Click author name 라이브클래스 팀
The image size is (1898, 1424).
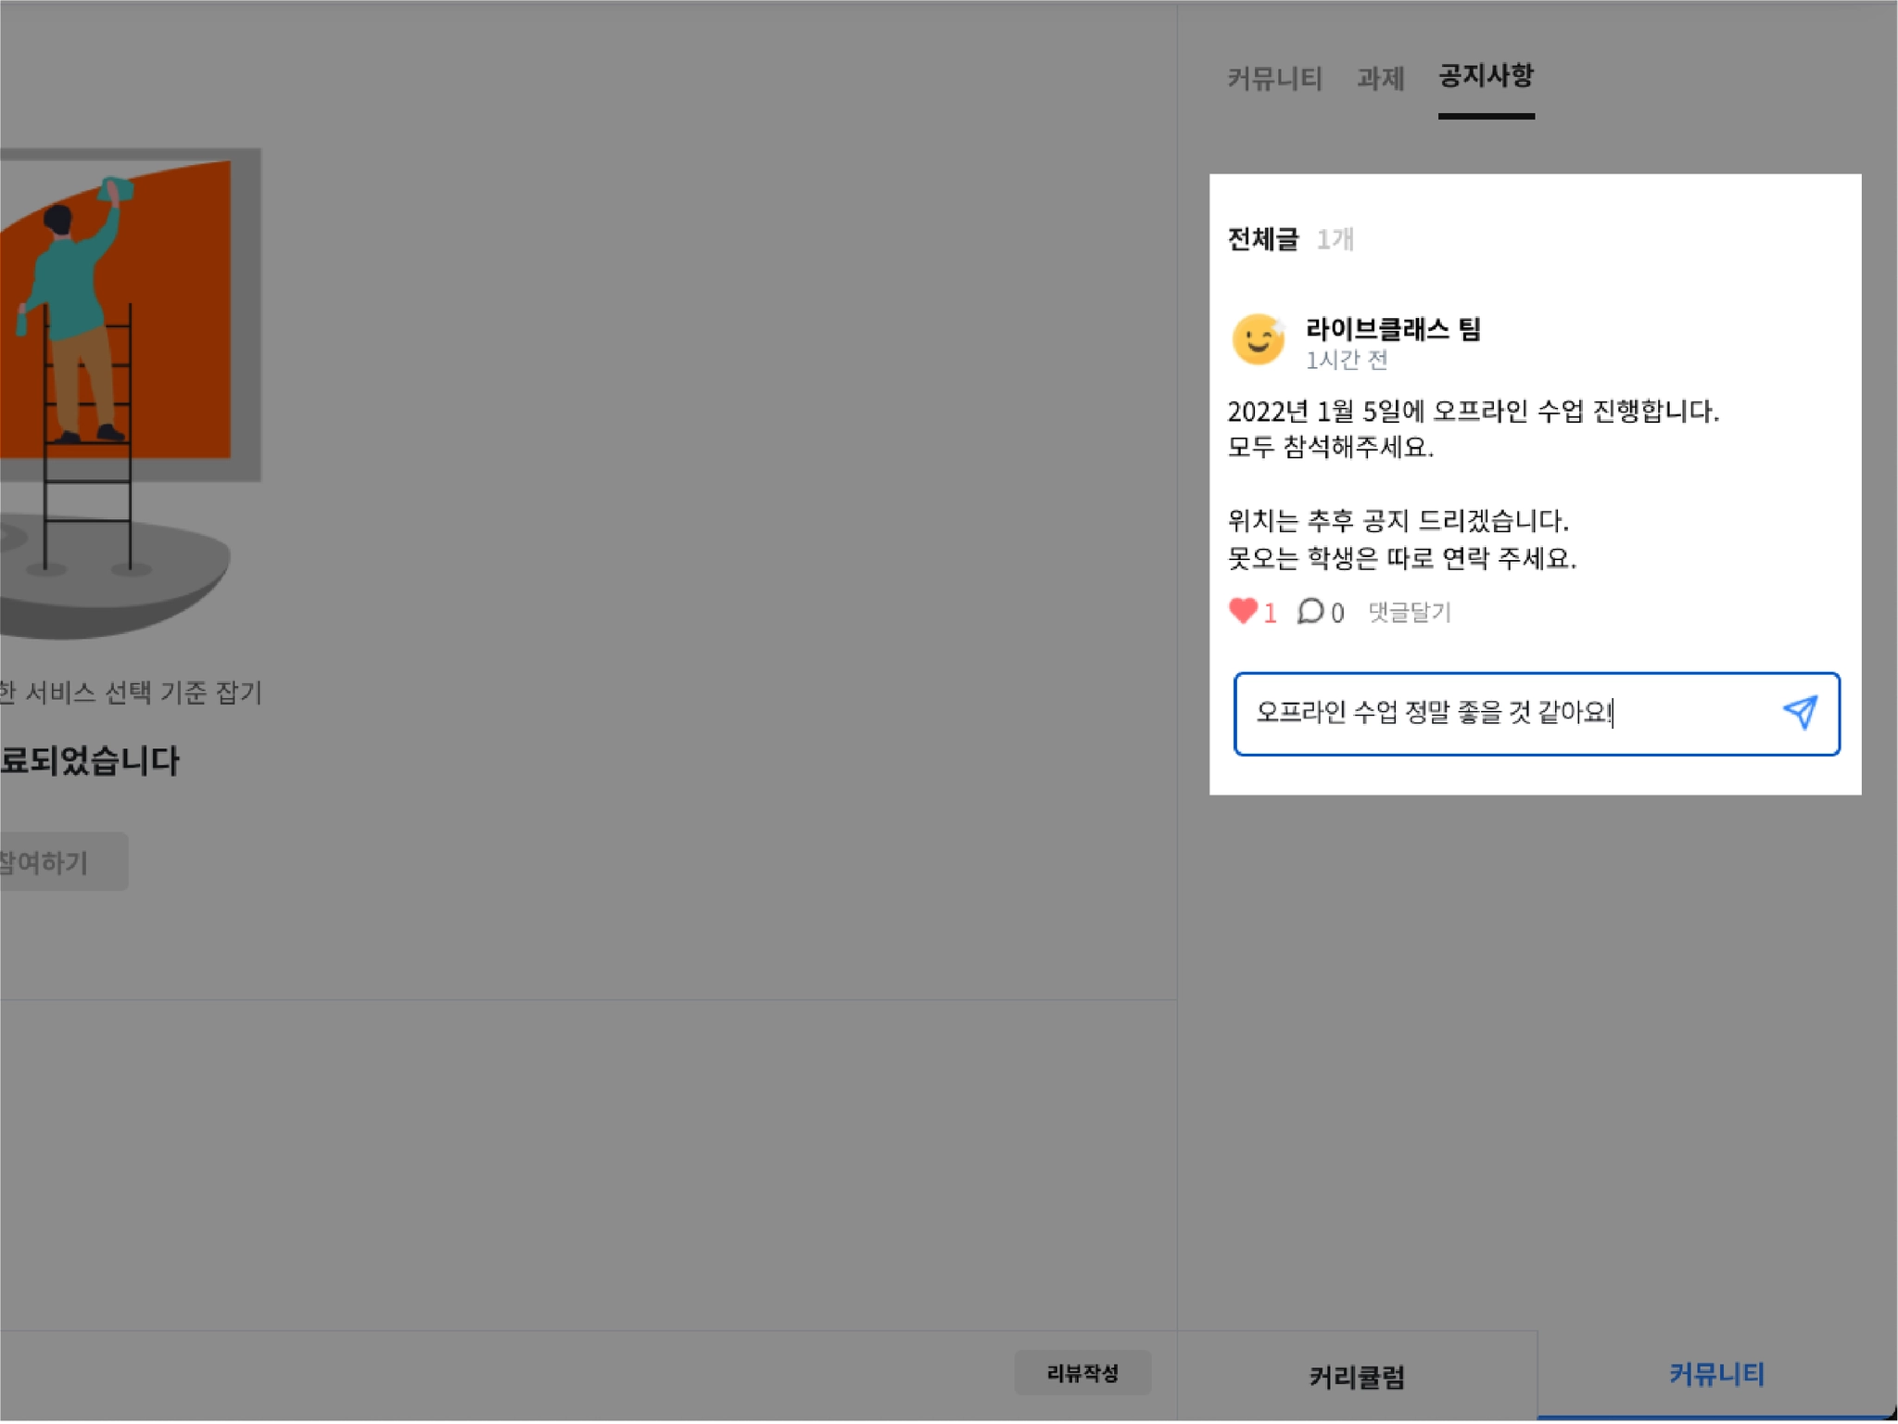[x=1393, y=328]
